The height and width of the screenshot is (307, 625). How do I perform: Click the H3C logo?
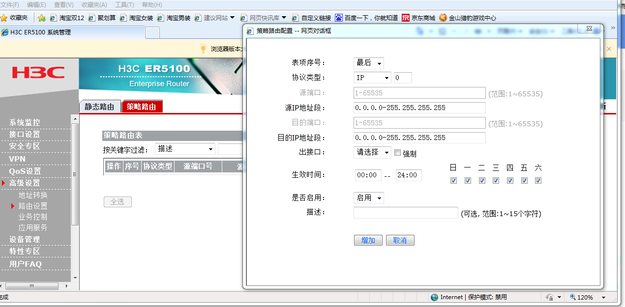(38, 73)
